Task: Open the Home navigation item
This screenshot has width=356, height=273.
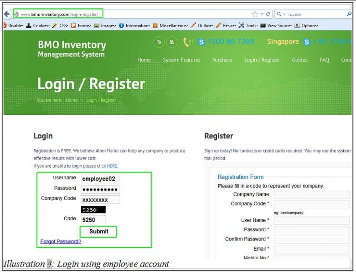Action: (x=144, y=60)
